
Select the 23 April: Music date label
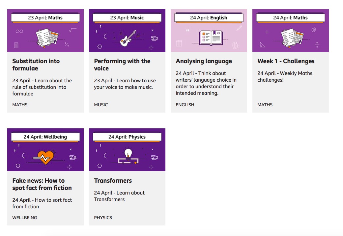tap(127, 18)
